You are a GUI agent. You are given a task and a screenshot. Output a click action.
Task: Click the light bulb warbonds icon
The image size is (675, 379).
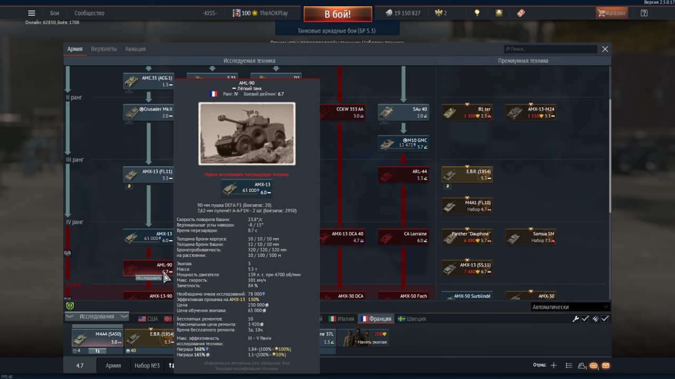(477, 13)
